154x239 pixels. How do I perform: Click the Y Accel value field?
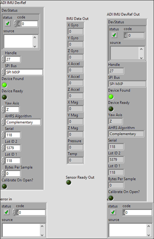tap(76, 83)
